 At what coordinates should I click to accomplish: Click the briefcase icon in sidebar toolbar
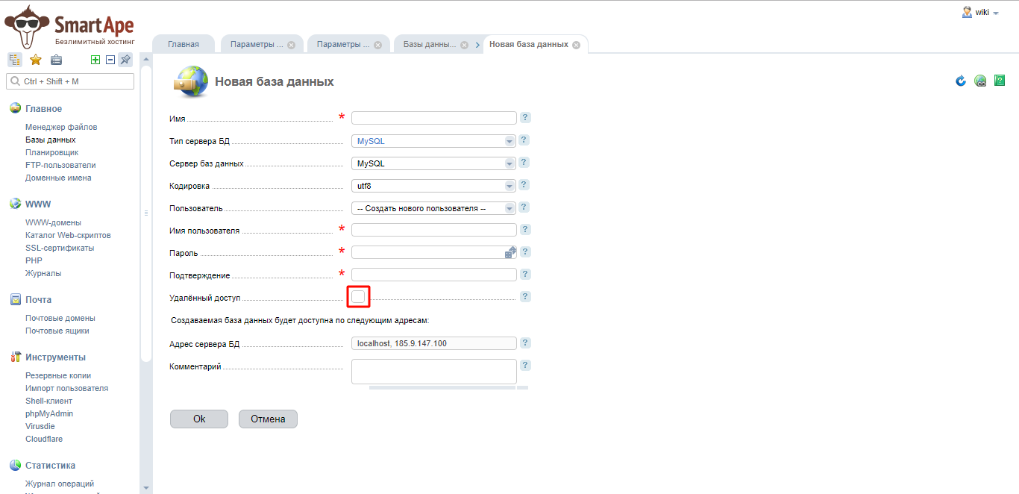pyautogui.click(x=56, y=60)
